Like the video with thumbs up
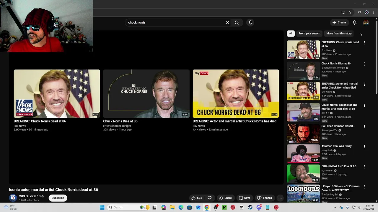 [x=197, y=198]
